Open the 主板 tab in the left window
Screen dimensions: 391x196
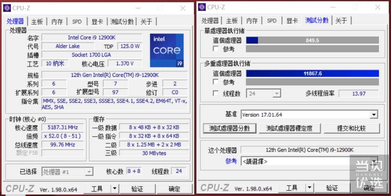(x=37, y=22)
